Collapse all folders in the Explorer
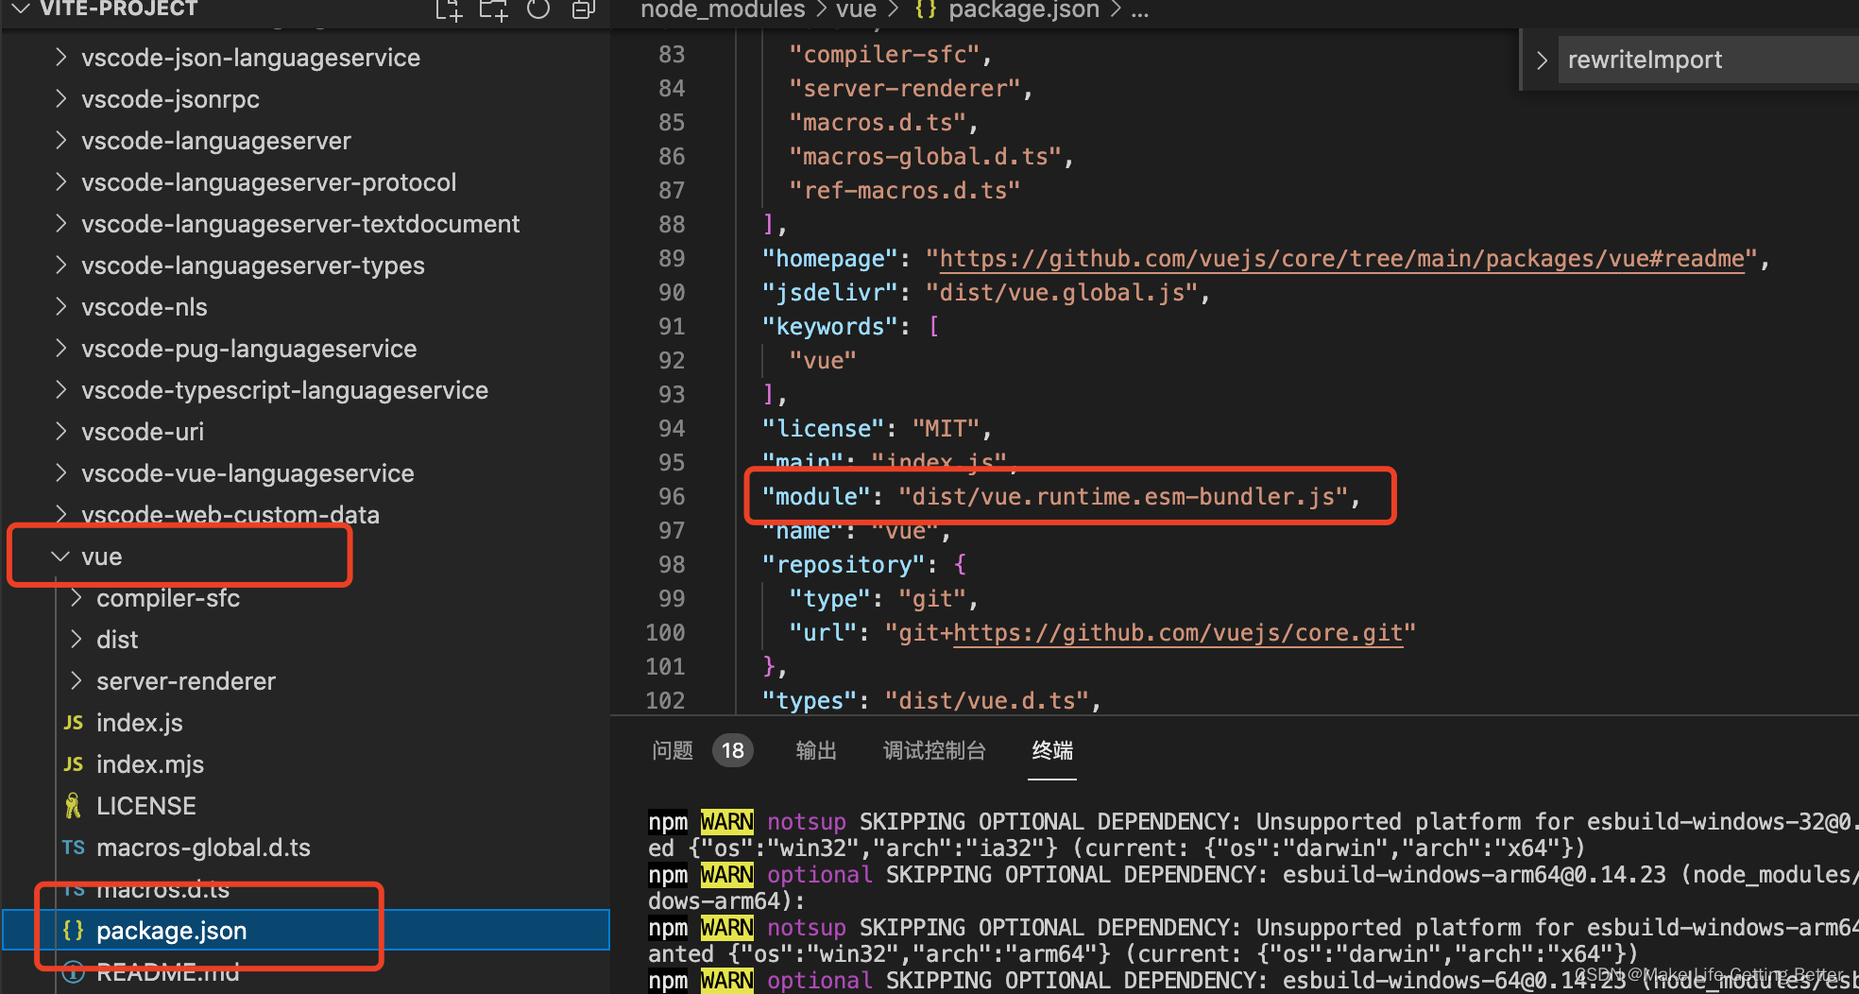This screenshot has height=994, width=1859. [582, 9]
